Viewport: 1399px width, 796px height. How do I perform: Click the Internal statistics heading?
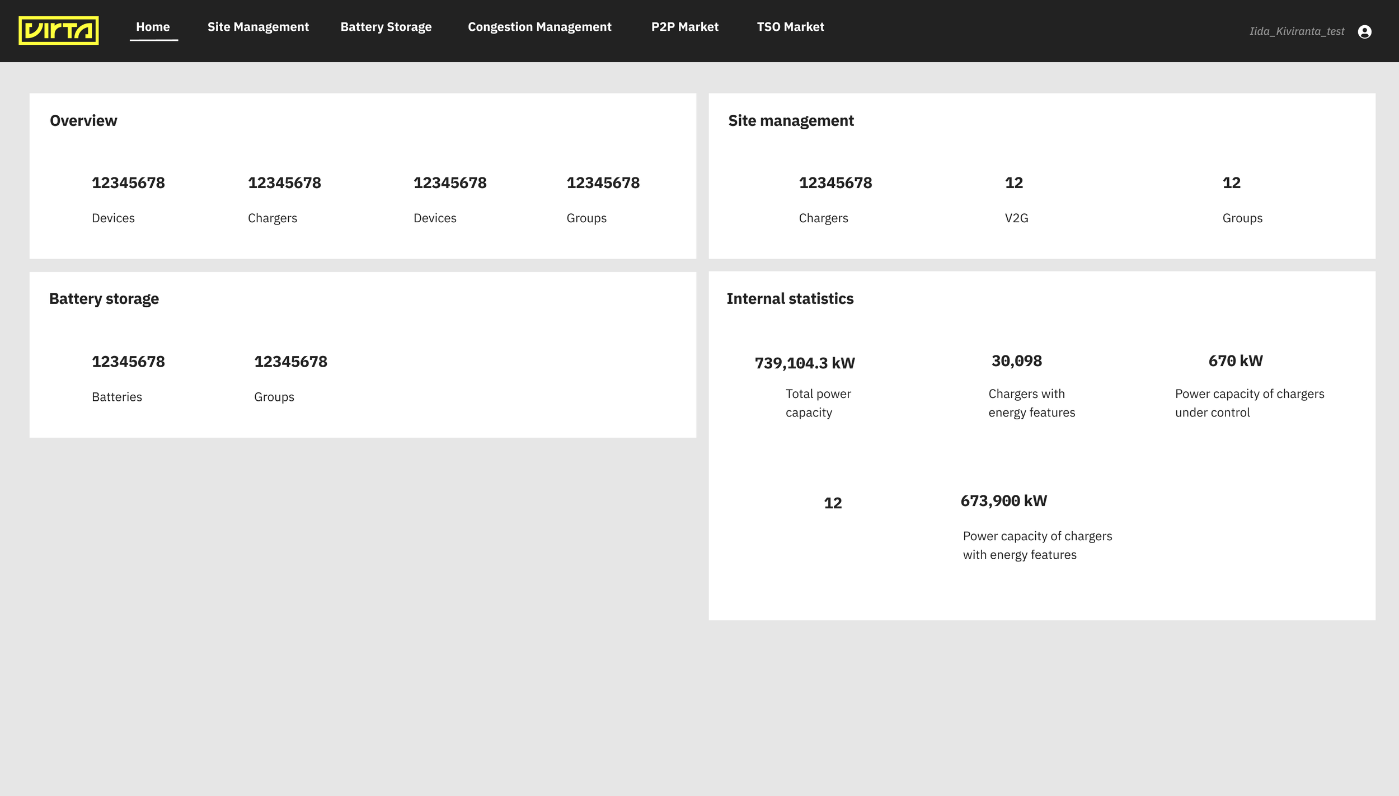pyautogui.click(x=790, y=299)
